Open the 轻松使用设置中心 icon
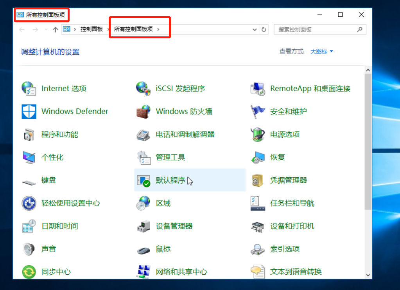This screenshot has width=400, height=290. pyautogui.click(x=29, y=203)
